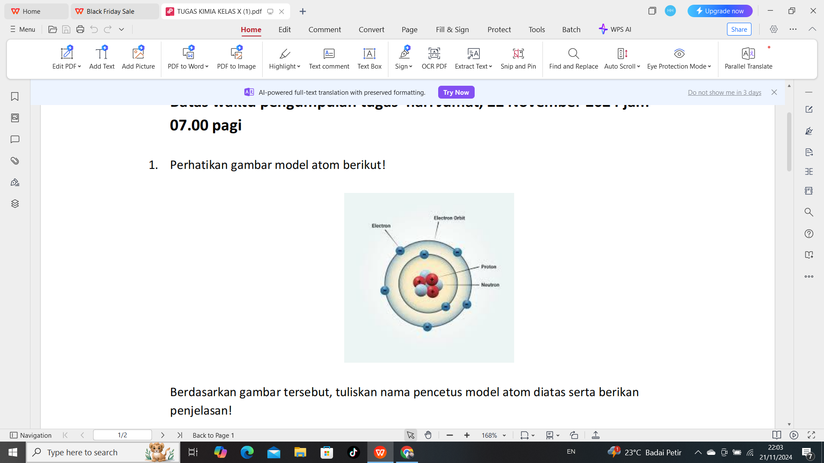Select the hand pan tool
This screenshot has width=824, height=463.
(x=428, y=435)
